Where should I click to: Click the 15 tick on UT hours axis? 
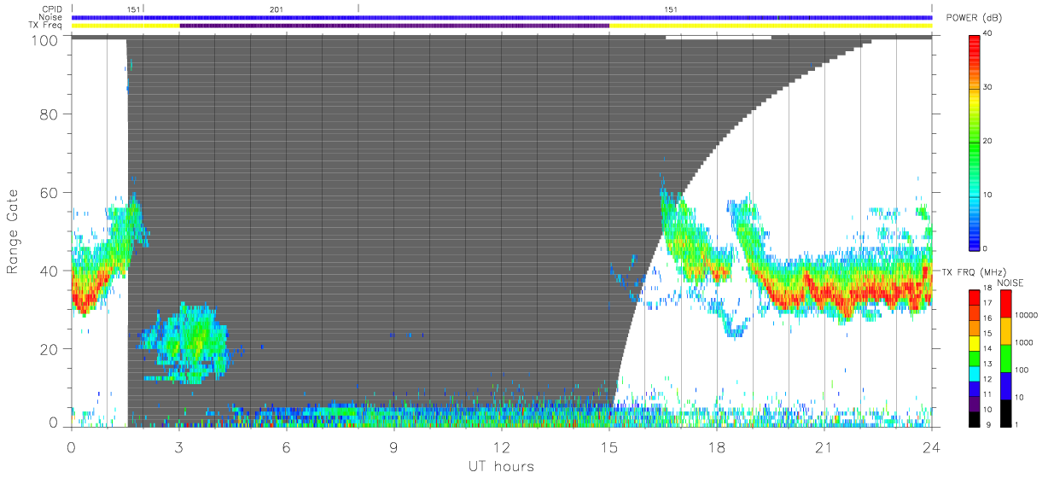[x=609, y=447]
